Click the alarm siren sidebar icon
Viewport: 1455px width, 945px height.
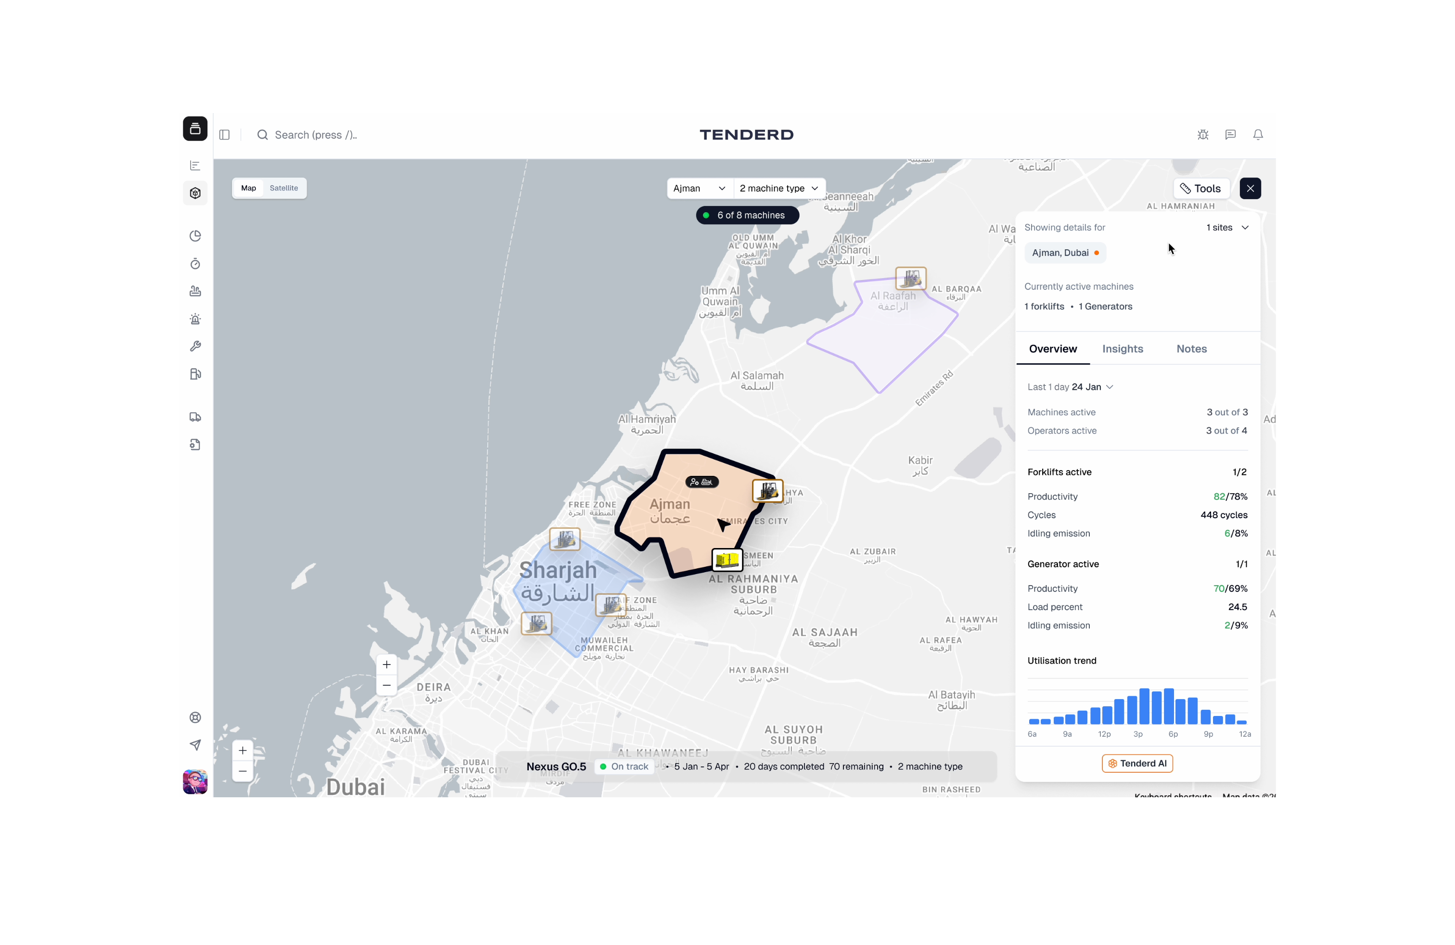[195, 319]
